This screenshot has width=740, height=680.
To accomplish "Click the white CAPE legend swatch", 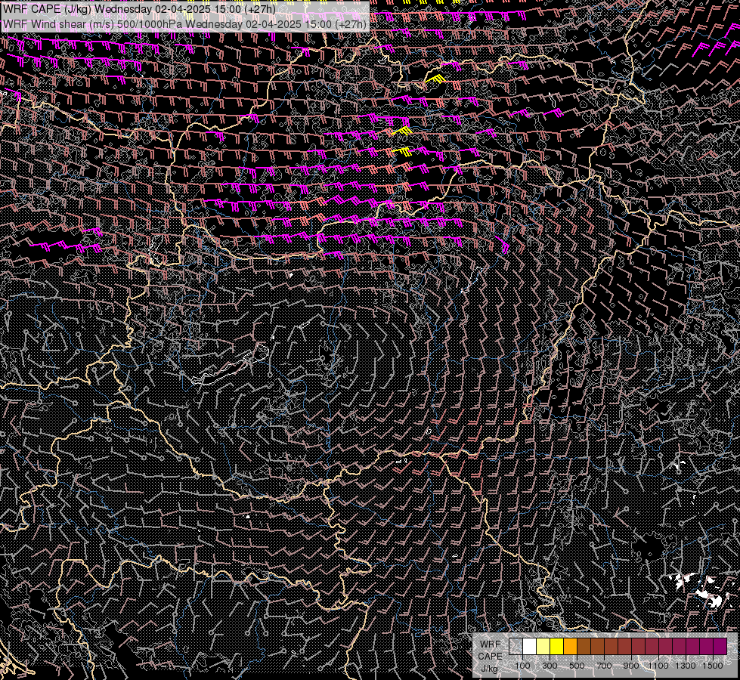I will click(x=530, y=646).
